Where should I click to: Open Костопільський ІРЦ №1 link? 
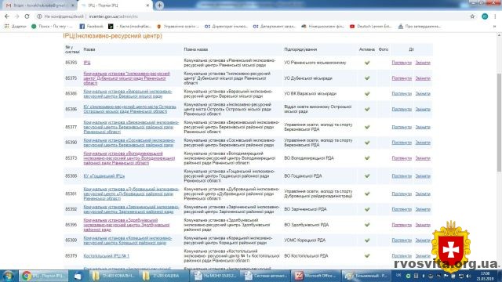pos(107,256)
